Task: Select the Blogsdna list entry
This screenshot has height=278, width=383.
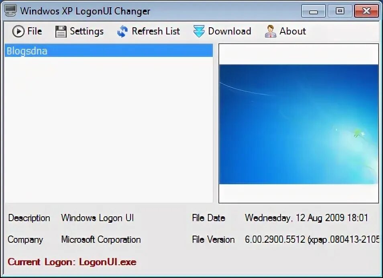Action: (109, 51)
